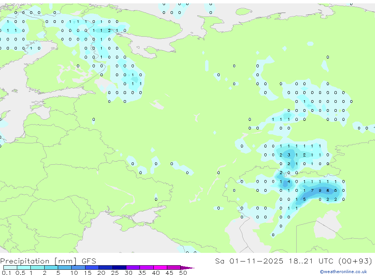Screen dimensions: 375x275
Task: Click the '0.5' legend tick label
Action: pyautogui.click(x=20, y=273)
